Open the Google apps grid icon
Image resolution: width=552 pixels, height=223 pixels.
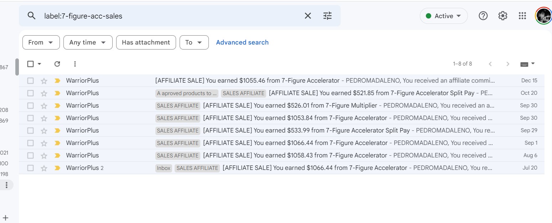coord(522,16)
